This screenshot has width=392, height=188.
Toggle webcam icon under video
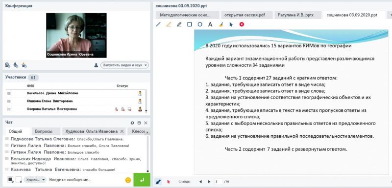pyautogui.click(x=7, y=65)
